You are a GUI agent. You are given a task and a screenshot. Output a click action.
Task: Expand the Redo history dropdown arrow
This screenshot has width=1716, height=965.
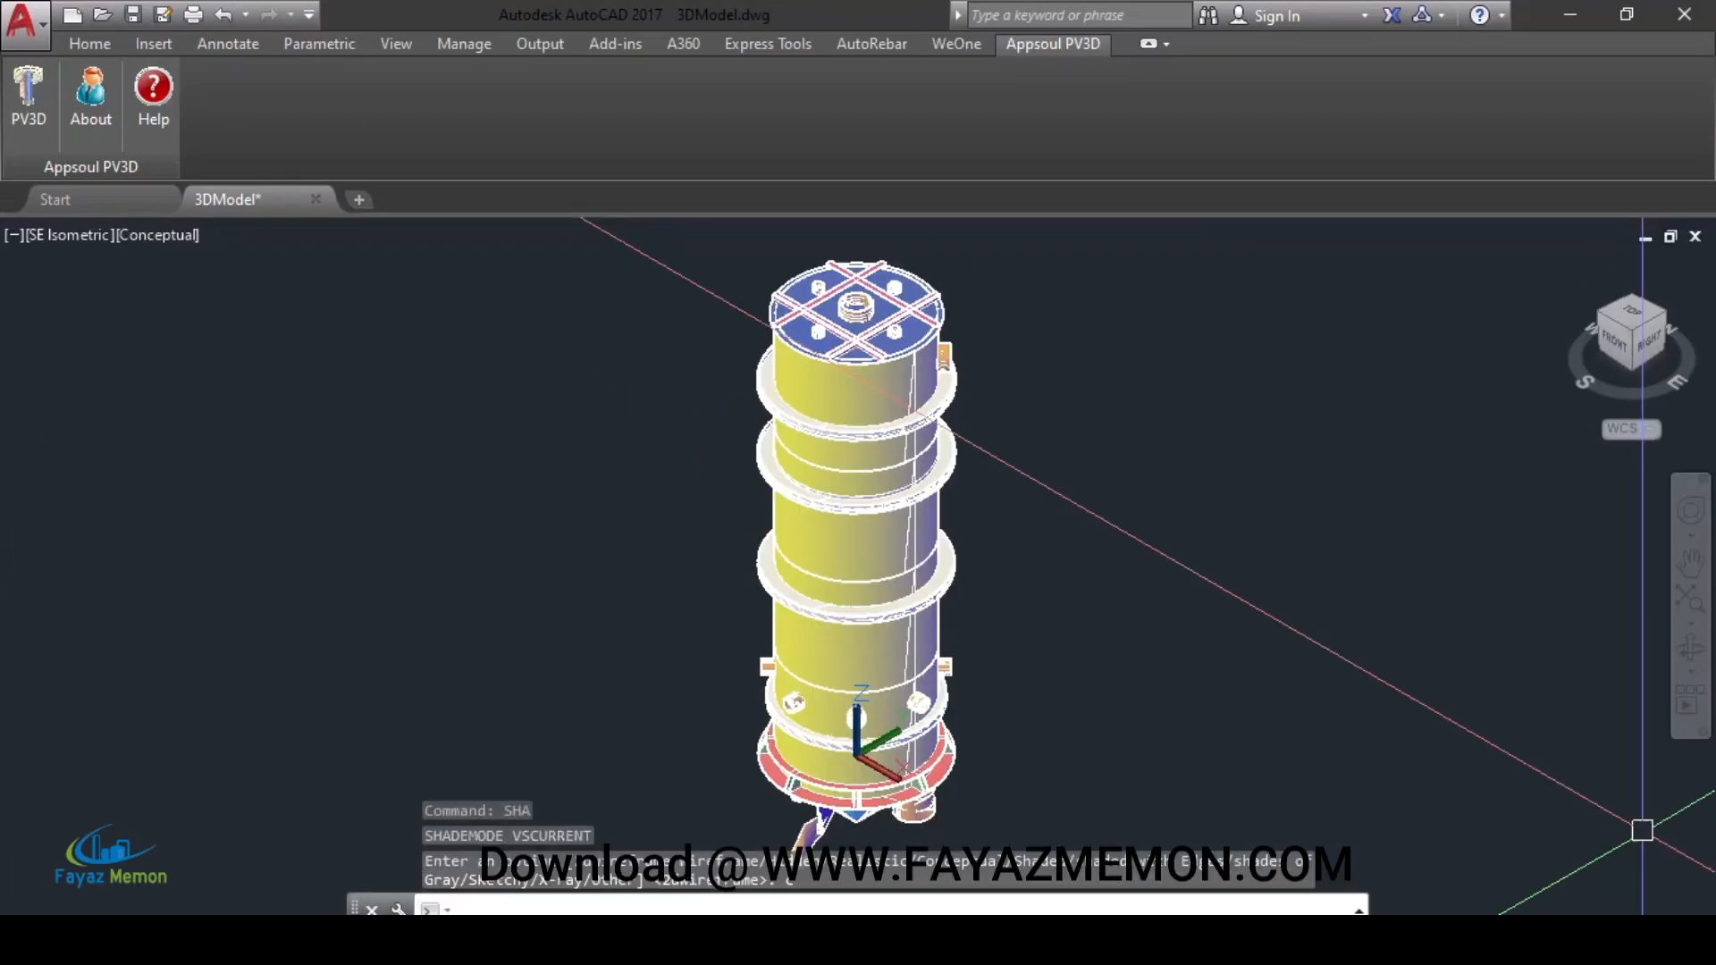tap(290, 14)
